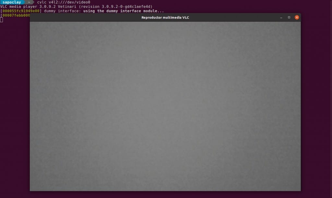Click the cvlc command word

(42, 2)
